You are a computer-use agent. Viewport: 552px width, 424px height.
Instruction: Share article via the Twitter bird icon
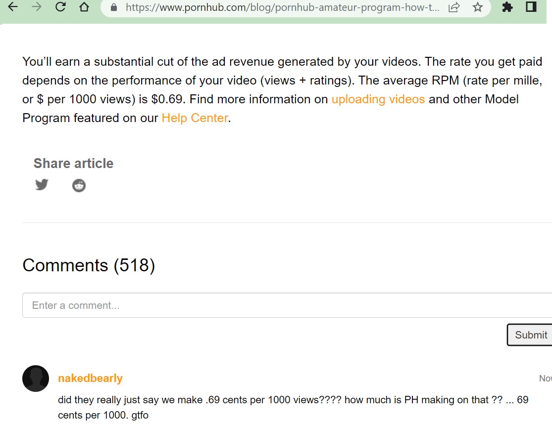click(42, 184)
